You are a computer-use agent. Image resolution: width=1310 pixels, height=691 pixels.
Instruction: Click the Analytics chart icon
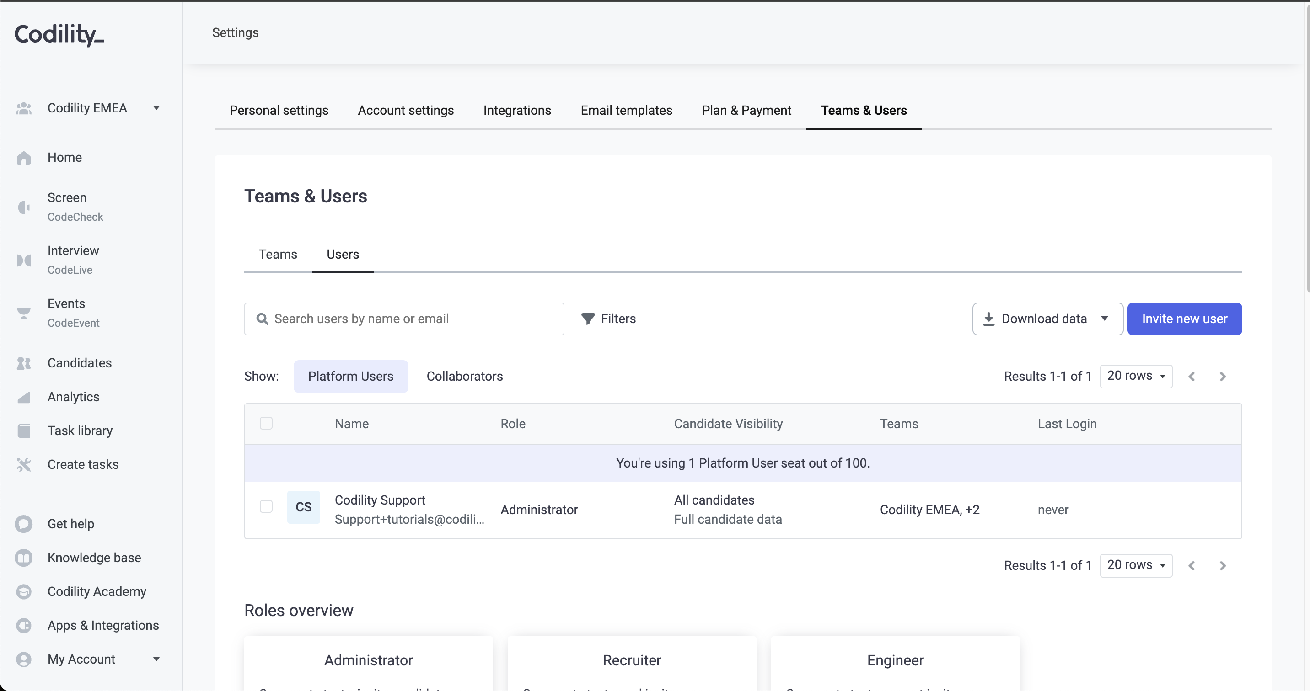click(x=24, y=397)
